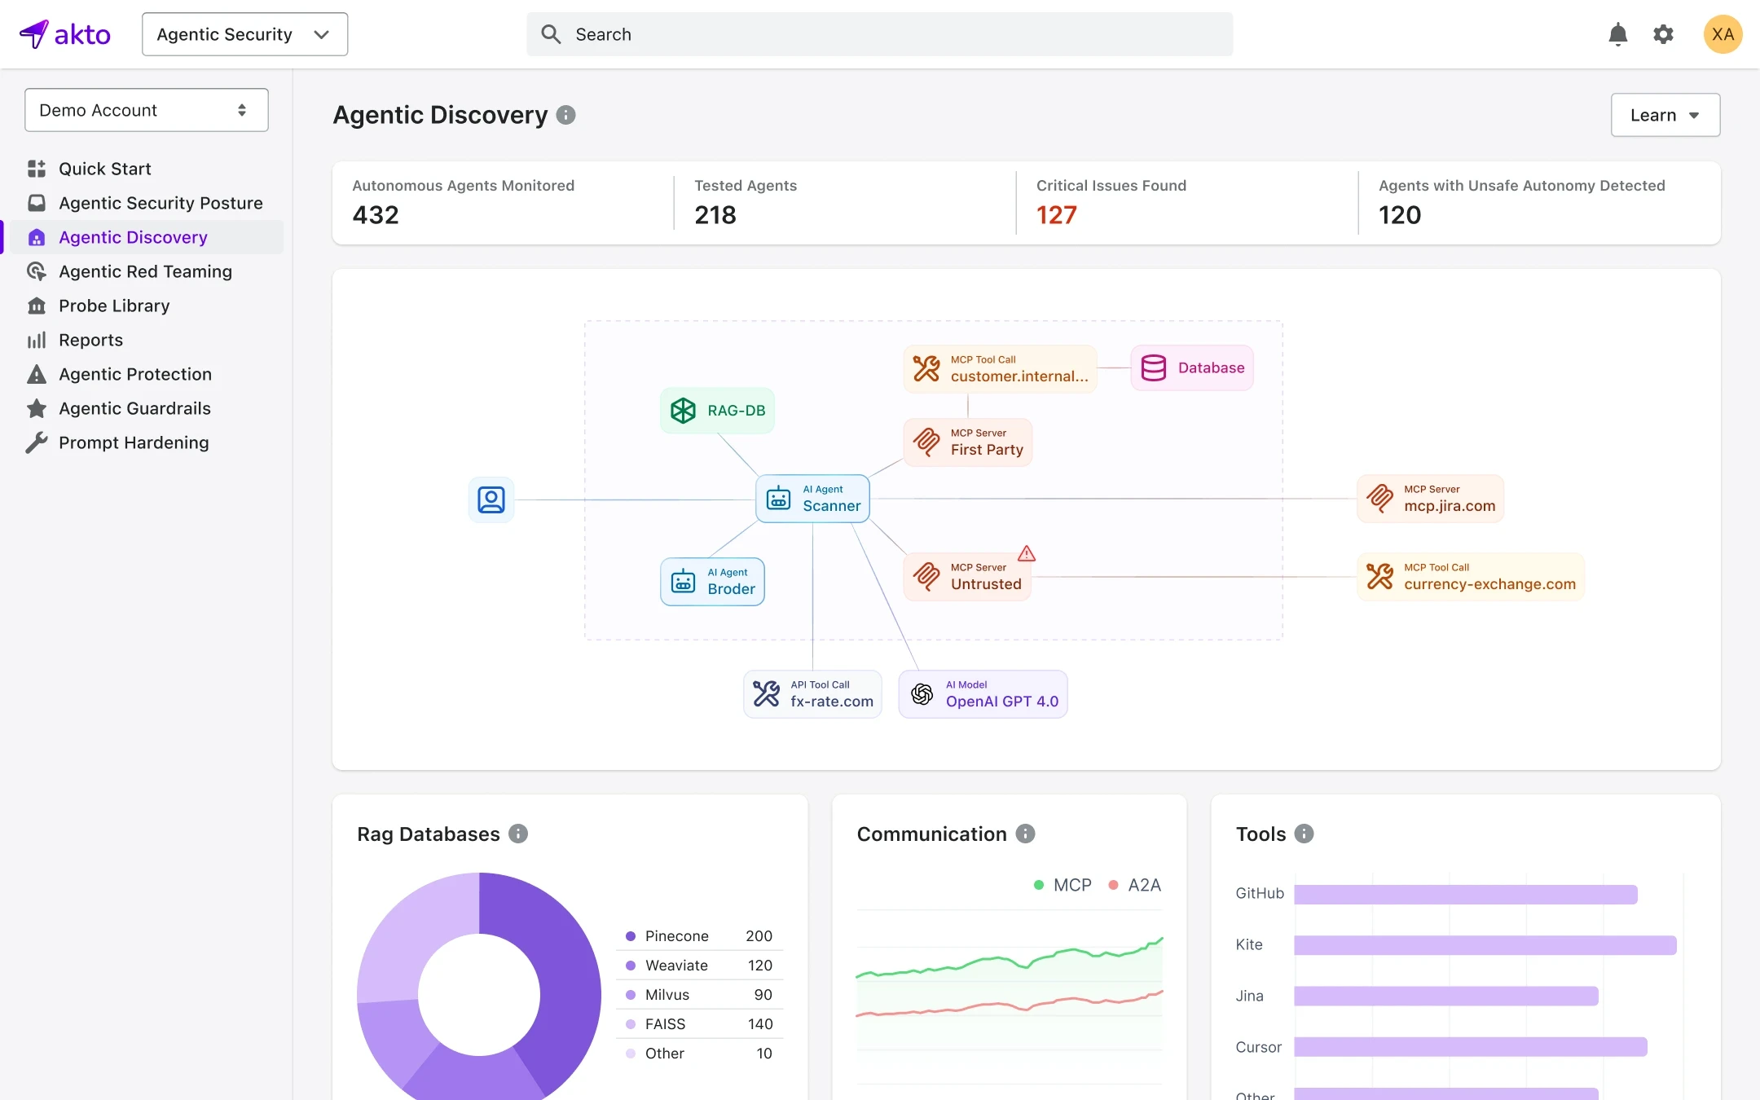Image resolution: width=1760 pixels, height=1100 pixels.
Task: Go to Agentic Red Teaming page
Action: click(x=145, y=271)
